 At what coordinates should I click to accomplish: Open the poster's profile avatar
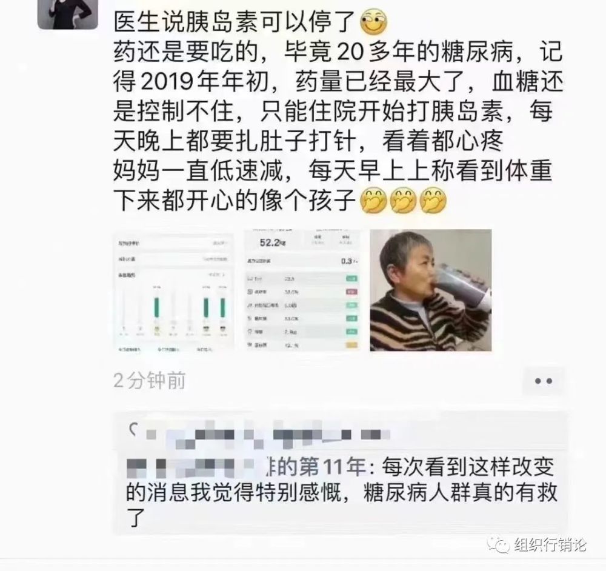(x=67, y=13)
